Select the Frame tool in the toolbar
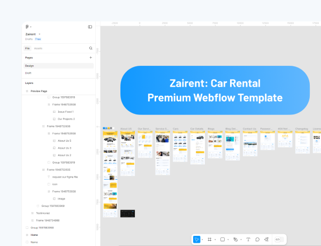Screen dimensions: 321x246 209,239
